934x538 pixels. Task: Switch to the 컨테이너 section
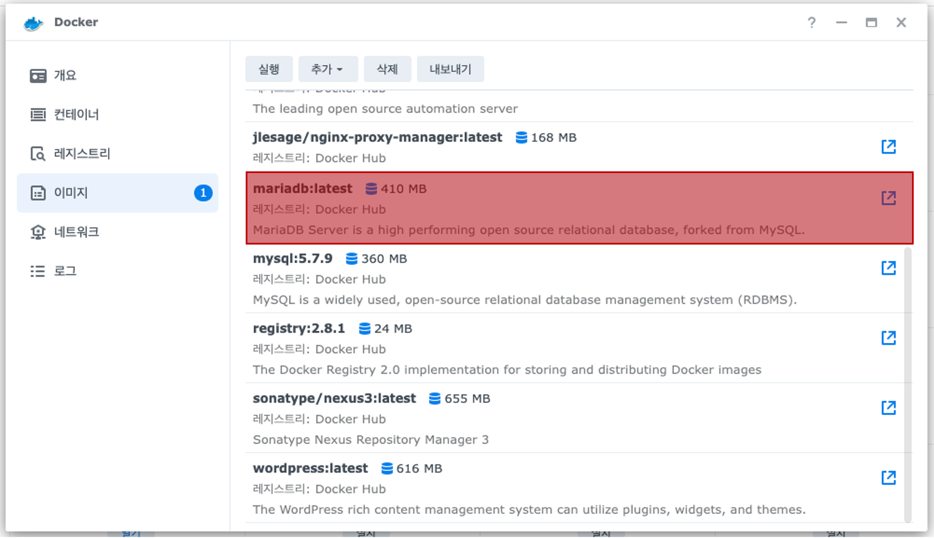(x=76, y=114)
